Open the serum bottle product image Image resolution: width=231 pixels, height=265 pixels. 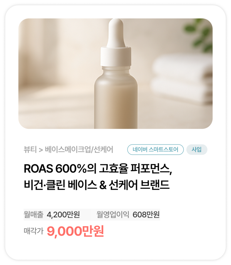pyautogui.click(x=115, y=73)
